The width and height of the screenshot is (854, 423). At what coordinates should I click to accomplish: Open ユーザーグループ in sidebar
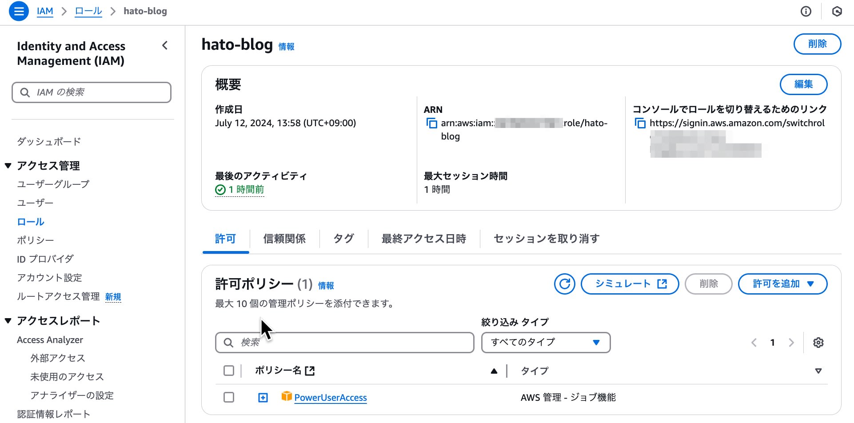pos(53,184)
